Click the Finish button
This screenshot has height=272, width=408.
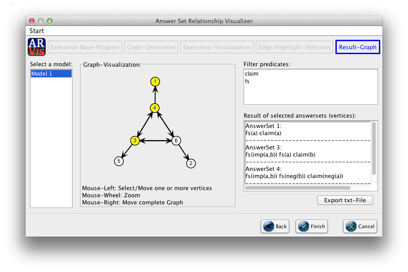pos(312,226)
